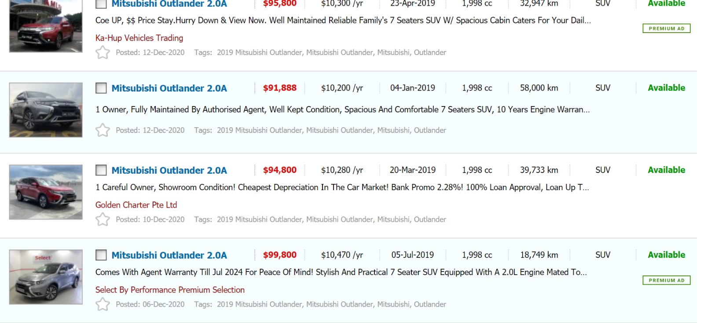Select the checkbox for the $94,800 Outlander

point(101,170)
